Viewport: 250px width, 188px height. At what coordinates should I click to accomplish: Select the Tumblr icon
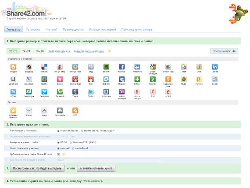75,91
